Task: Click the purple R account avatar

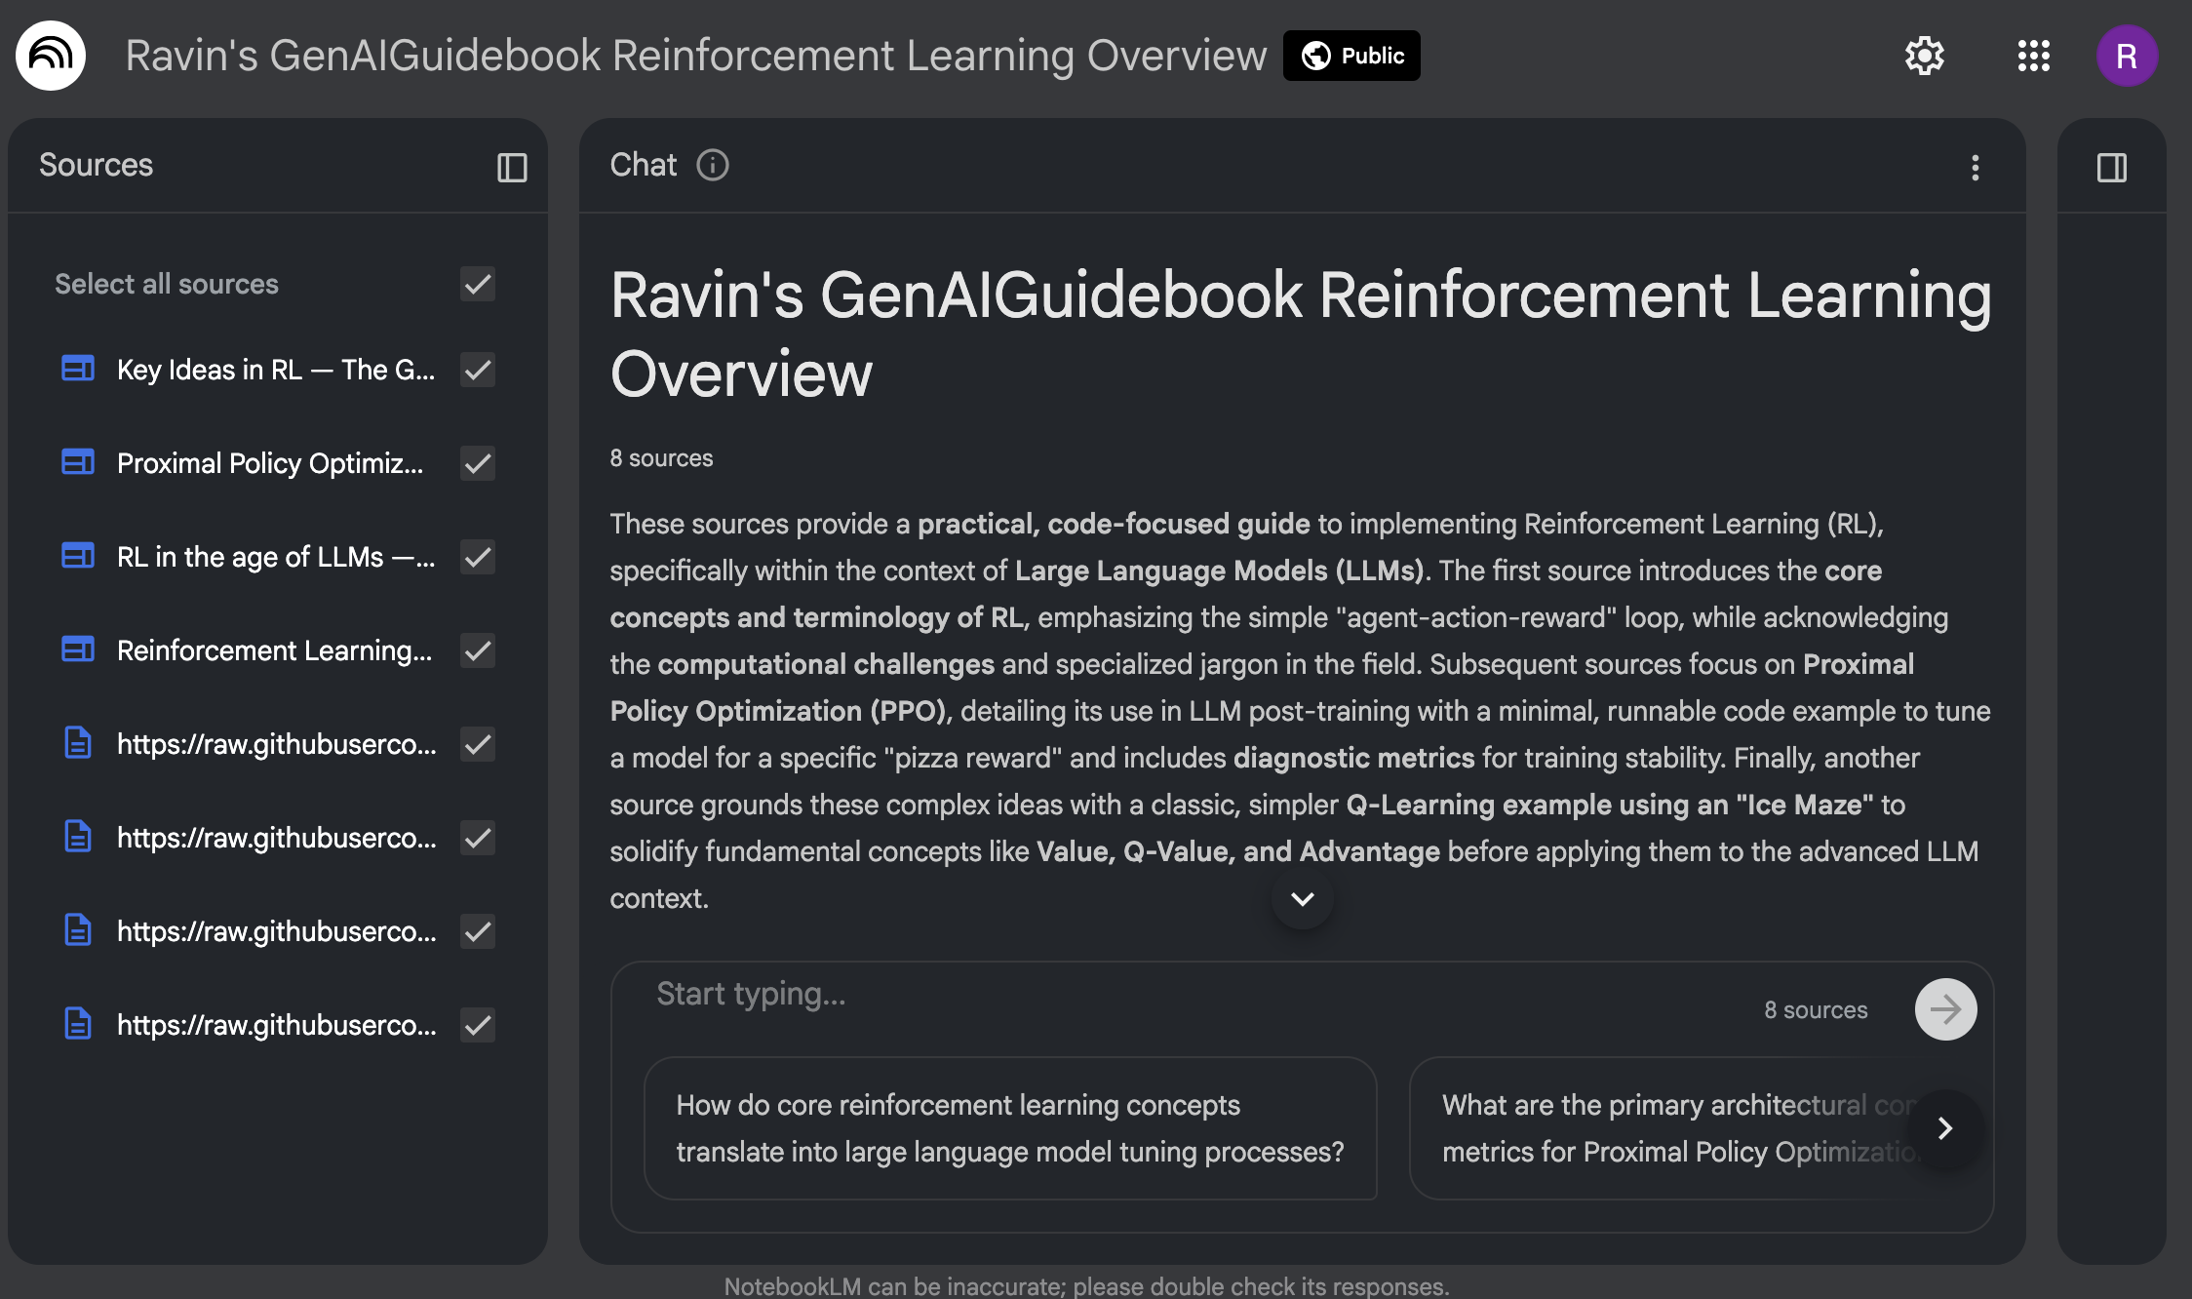Action: pos(2127,56)
